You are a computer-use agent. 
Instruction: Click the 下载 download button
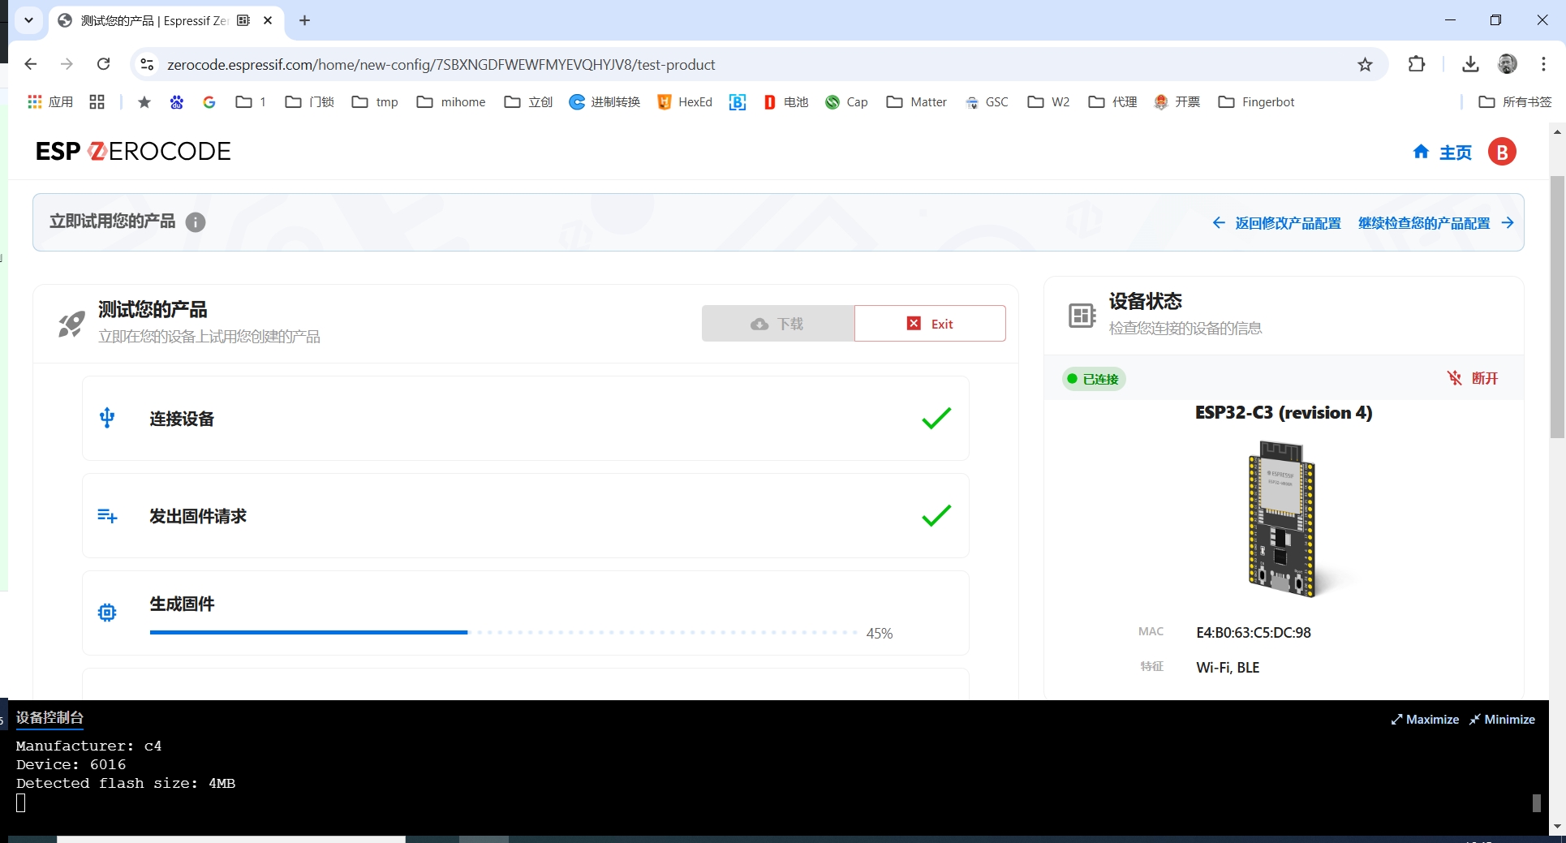(778, 324)
